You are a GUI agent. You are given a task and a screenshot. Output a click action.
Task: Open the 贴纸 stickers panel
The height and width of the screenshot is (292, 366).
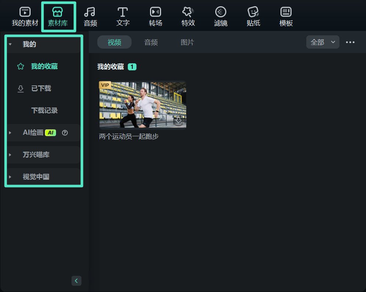click(253, 16)
